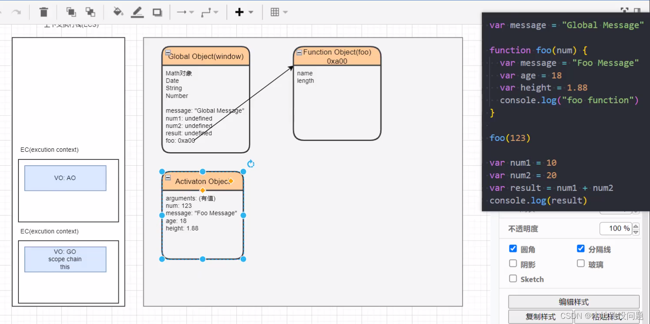The width and height of the screenshot is (650, 324).
Task: Click 'var result = num1 + num2' code line
Action: (551, 188)
